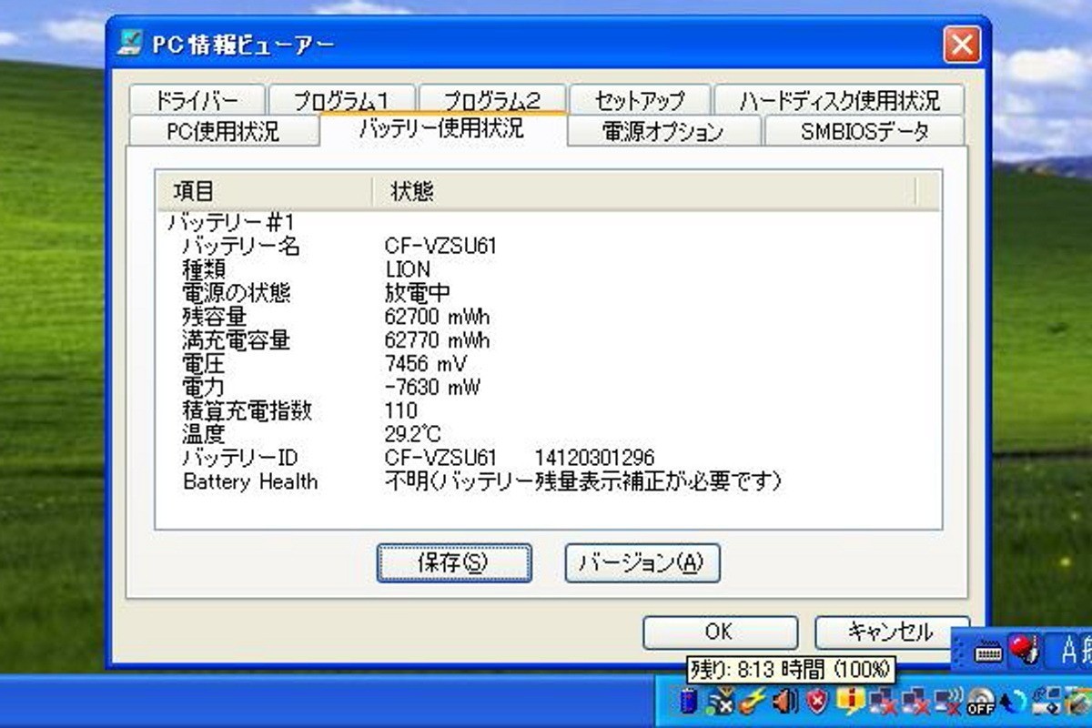Screen dimensions: 1092x728
Task: Select the バッテリー名 row label
Action: [241, 247]
